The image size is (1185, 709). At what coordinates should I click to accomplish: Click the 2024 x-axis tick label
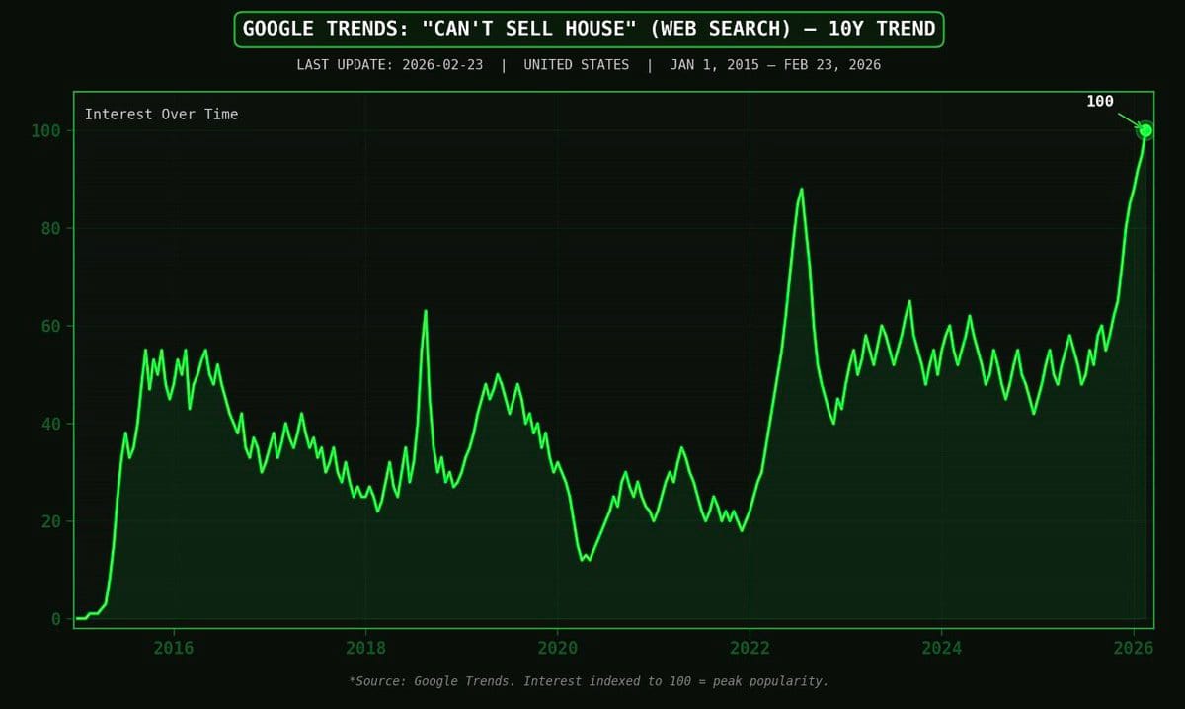tap(941, 648)
